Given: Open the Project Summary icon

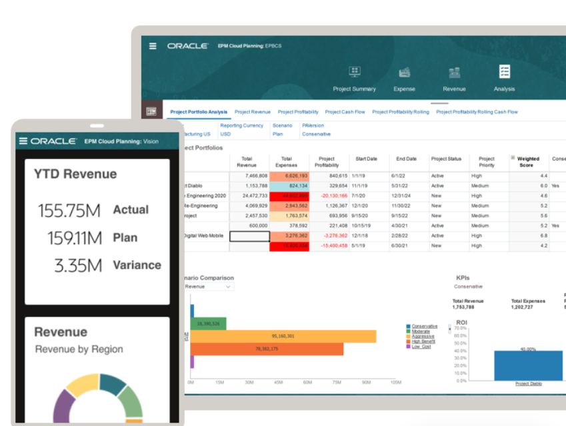Looking at the screenshot, I should coord(355,73).
